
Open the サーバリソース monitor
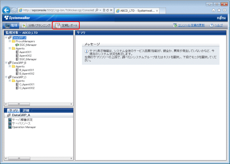[21, 123]
